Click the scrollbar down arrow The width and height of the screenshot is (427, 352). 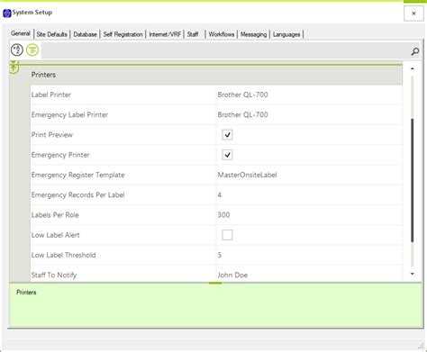tap(413, 274)
